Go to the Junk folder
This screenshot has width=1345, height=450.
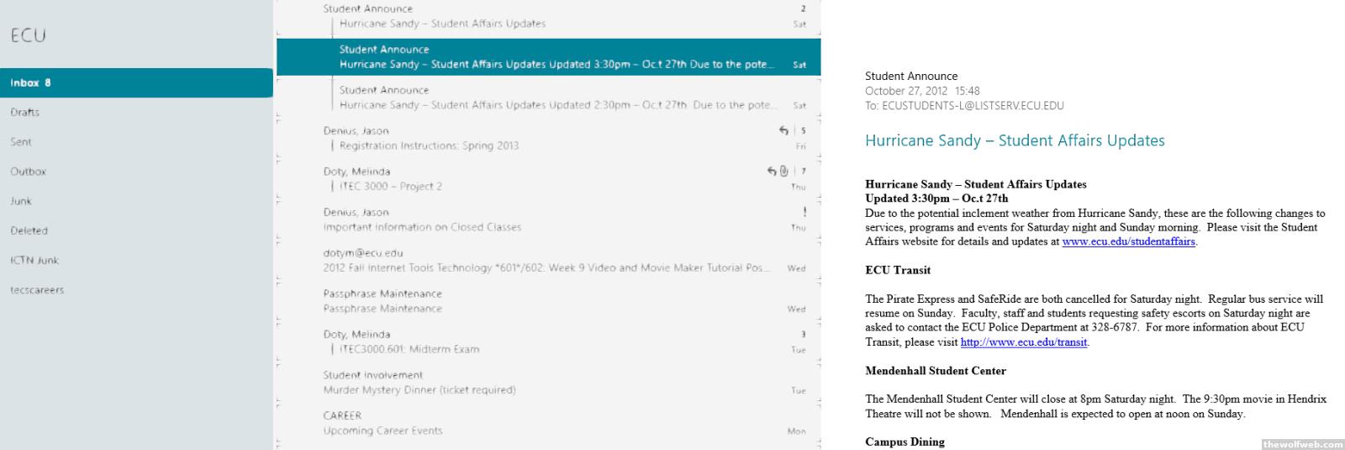[x=21, y=201]
